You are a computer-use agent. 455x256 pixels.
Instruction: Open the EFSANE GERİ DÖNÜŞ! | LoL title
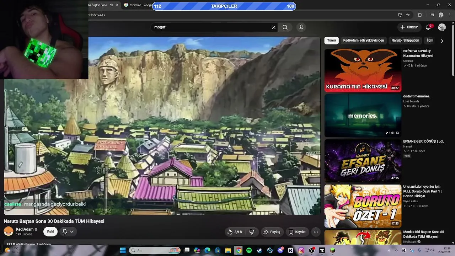pyautogui.click(x=423, y=141)
